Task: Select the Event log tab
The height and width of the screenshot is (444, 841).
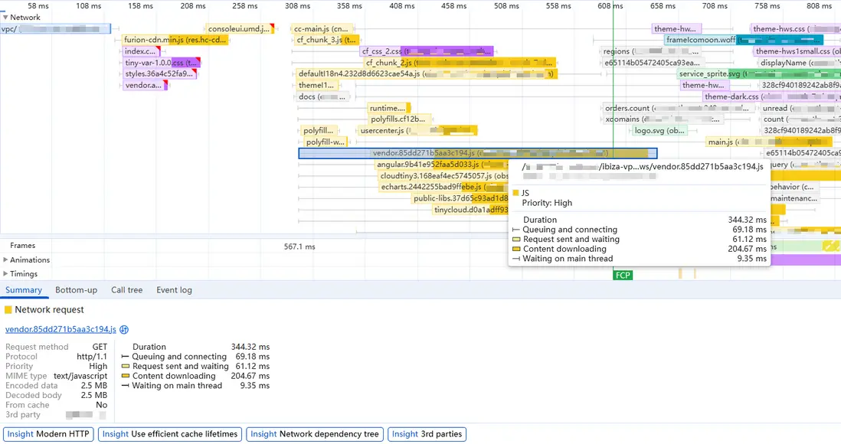Action: coord(174,290)
